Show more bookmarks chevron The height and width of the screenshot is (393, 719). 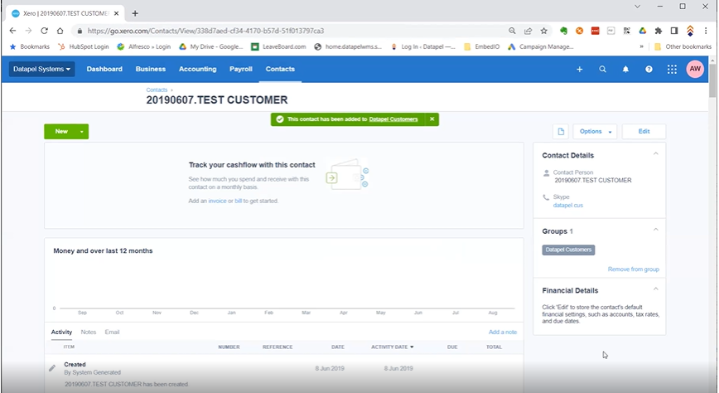click(x=641, y=46)
